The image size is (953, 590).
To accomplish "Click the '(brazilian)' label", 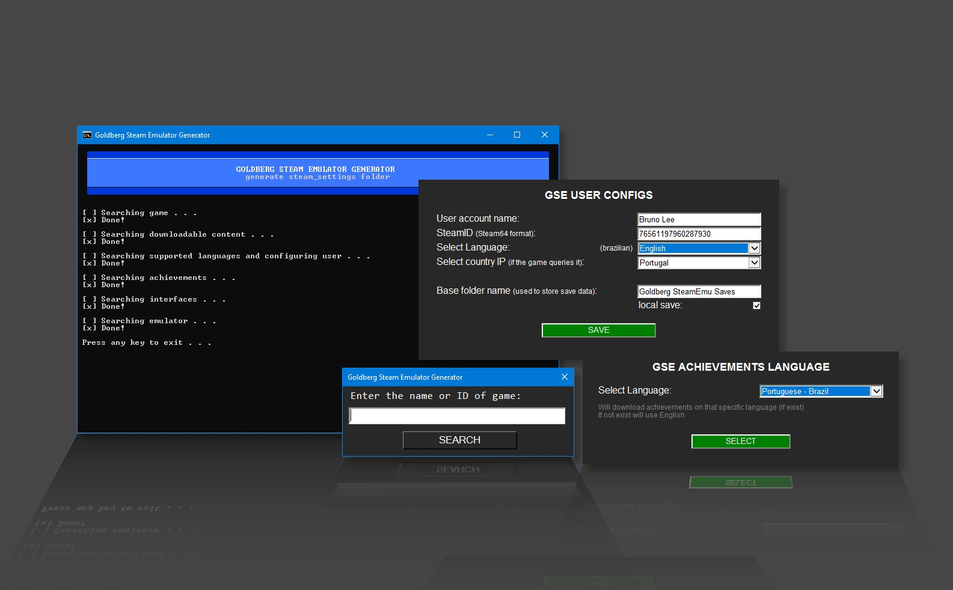I will click(616, 248).
